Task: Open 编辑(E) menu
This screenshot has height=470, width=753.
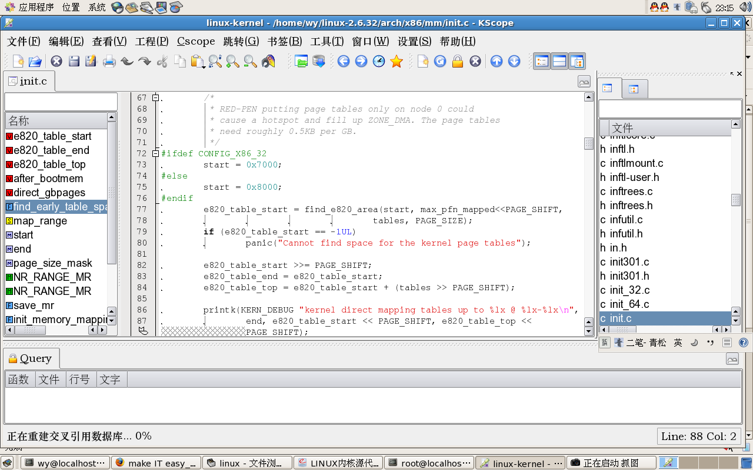Action: coord(66,41)
